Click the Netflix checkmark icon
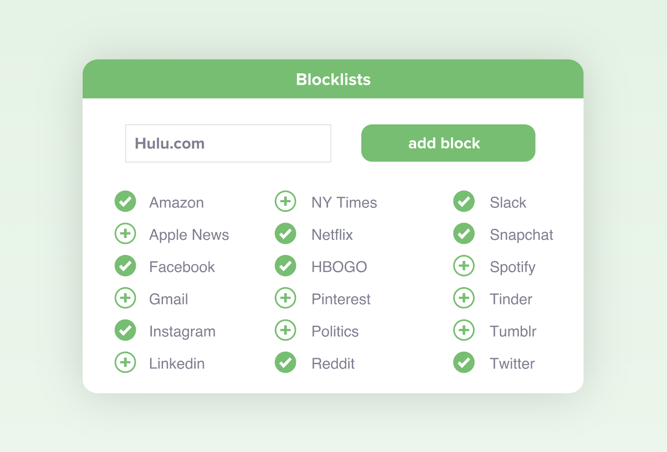Screen dimensions: 667x452 (285, 234)
